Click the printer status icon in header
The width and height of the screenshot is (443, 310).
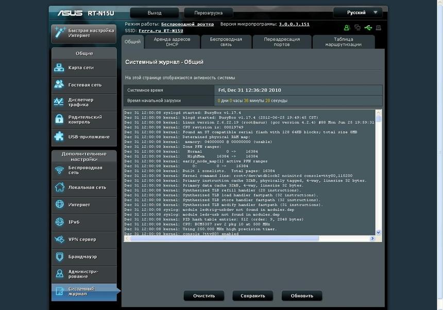click(x=379, y=27)
